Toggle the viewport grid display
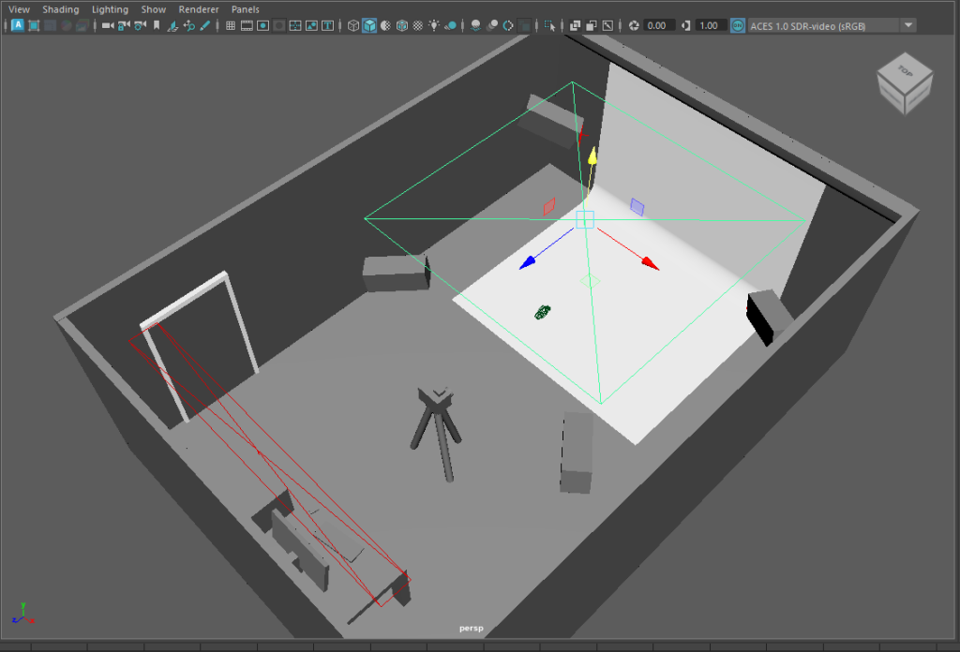The height and width of the screenshot is (652, 960). coord(231,25)
